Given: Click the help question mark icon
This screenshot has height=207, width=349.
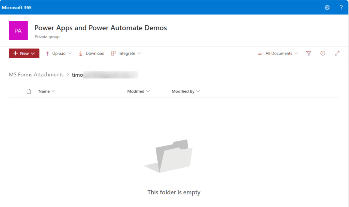Looking at the screenshot, I should [x=341, y=8].
